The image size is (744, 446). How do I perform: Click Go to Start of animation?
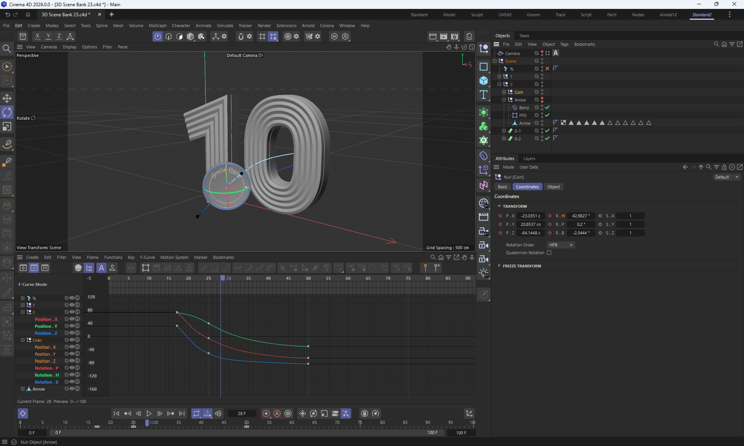point(116,413)
